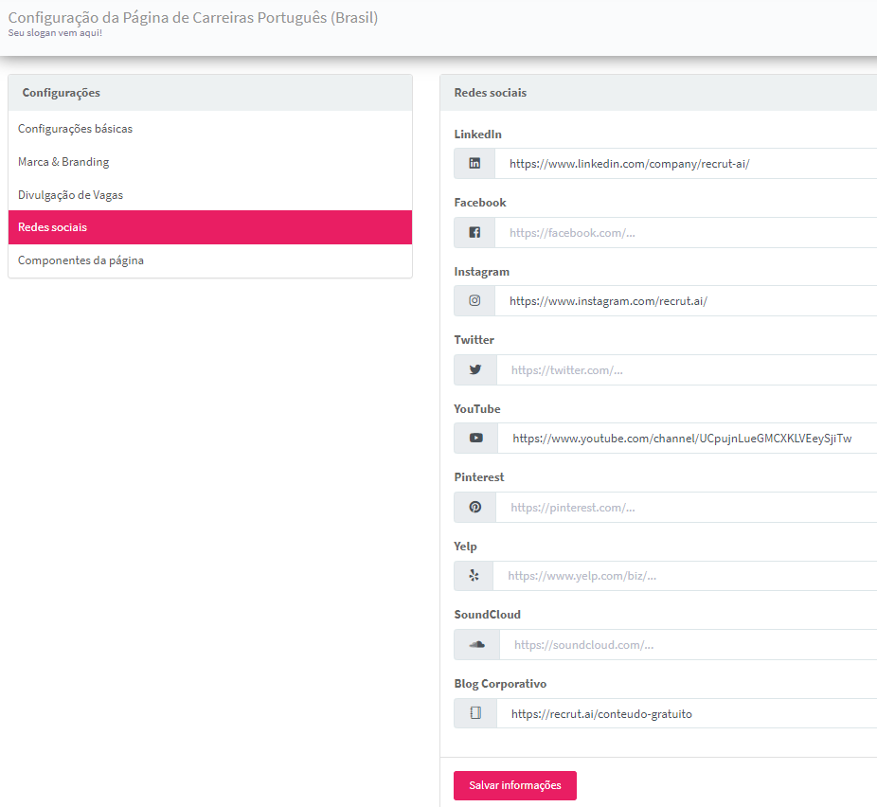Focus the LinkedIn URL input field

[x=686, y=163]
